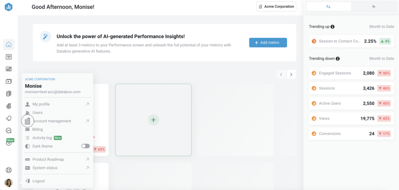Image resolution: width=399 pixels, height=190 pixels.
Task: Go back with the left chevron
Action: pos(281,74)
